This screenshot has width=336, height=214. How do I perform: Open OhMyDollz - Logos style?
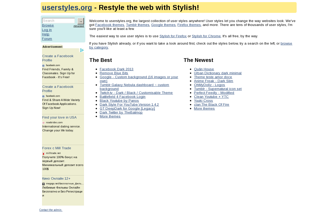click(x=209, y=85)
